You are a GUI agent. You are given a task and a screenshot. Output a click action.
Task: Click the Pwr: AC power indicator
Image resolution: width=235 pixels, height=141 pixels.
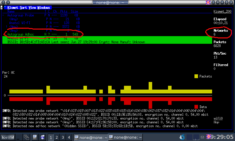coord(9,73)
